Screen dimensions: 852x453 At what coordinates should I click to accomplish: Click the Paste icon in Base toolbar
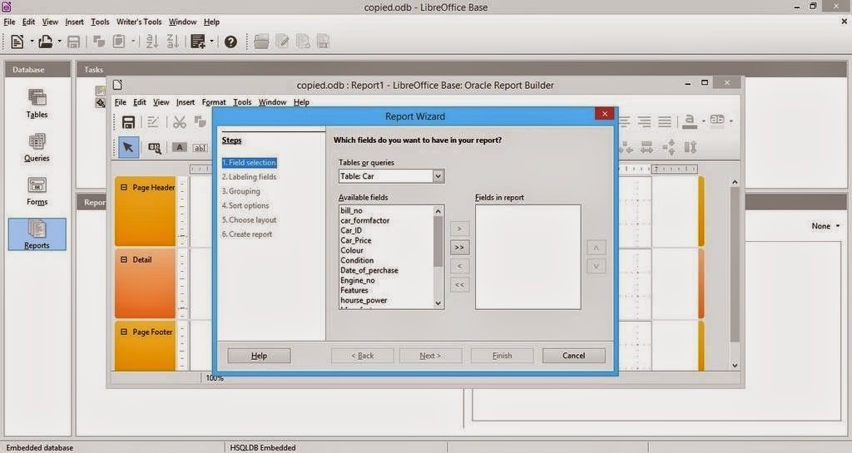118,42
